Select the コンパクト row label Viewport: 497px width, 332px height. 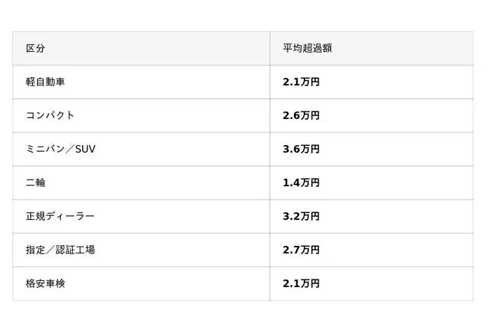pos(50,116)
